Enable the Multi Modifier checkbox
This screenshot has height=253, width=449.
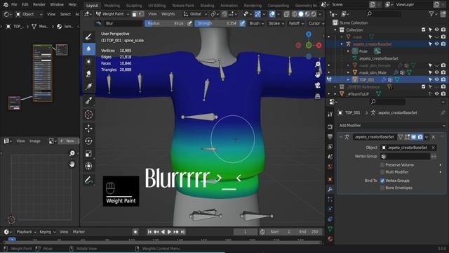pos(382,172)
